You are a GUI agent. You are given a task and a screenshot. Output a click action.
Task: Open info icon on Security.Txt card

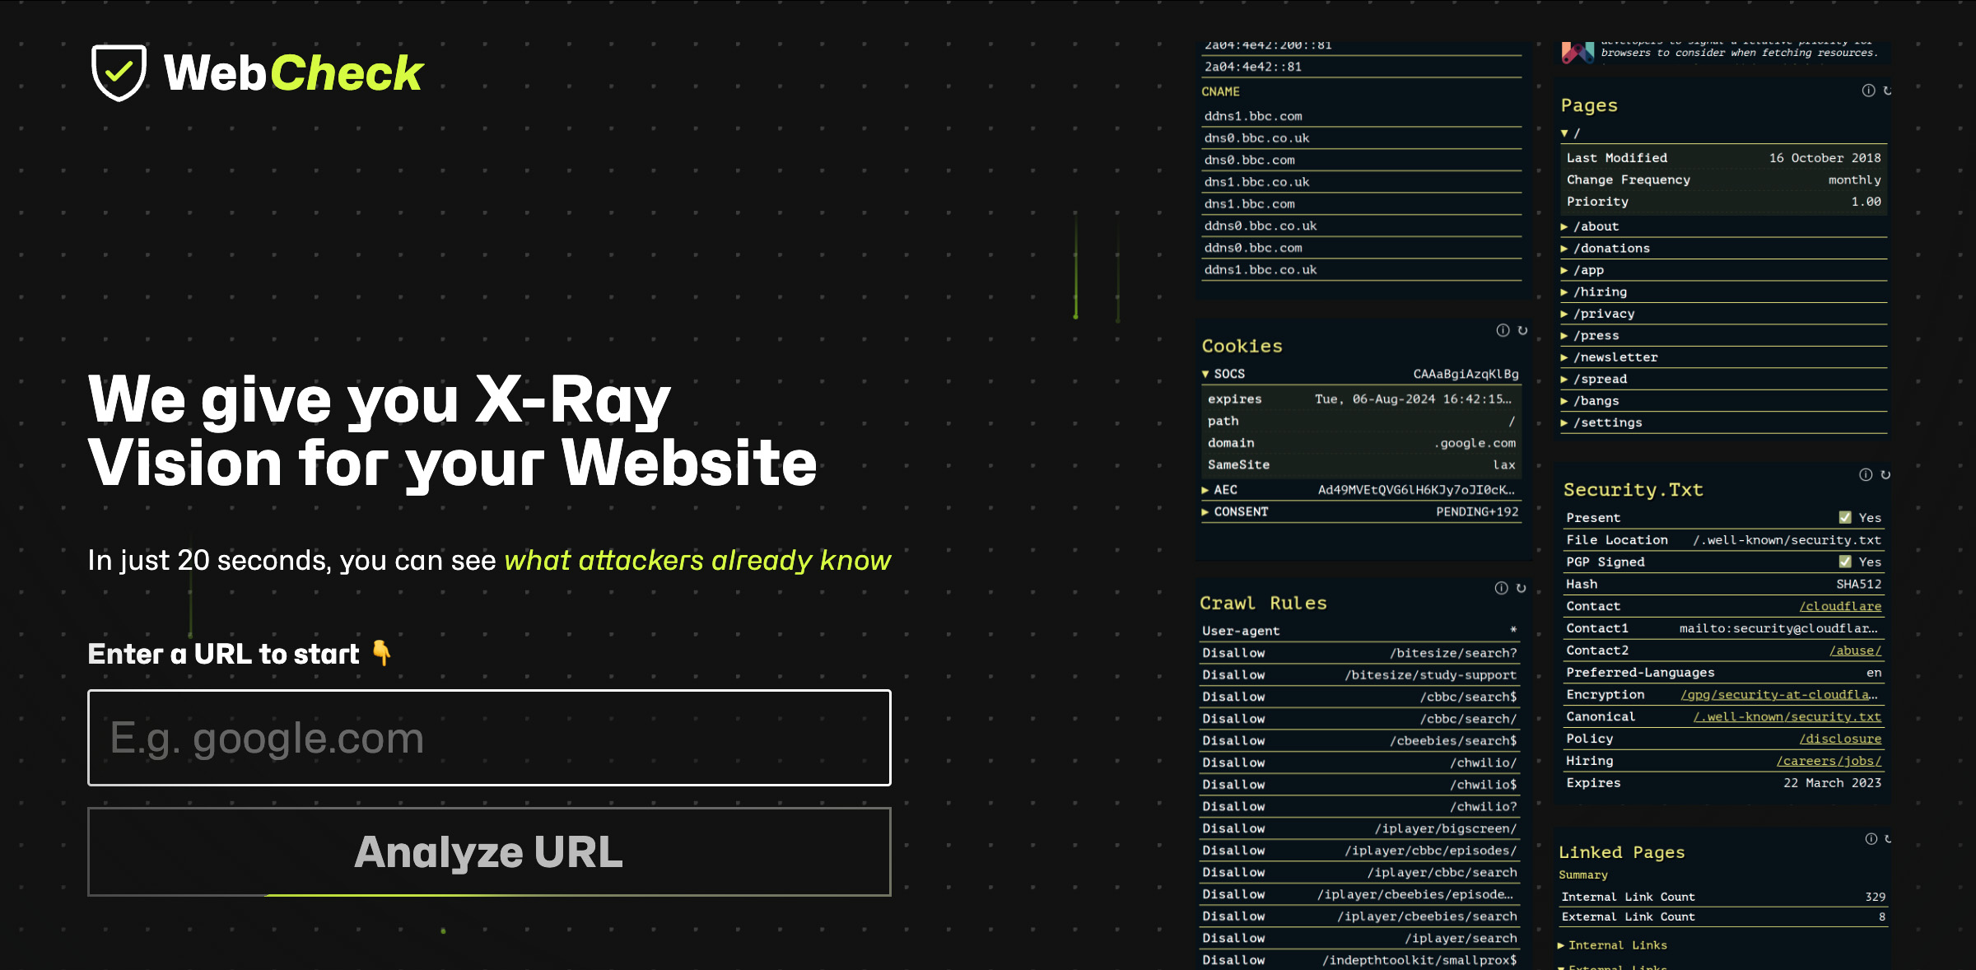pos(1866,474)
